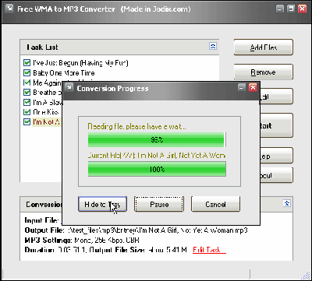This screenshot has height=281, width=312.
Task: Pause the conversion
Action: click(x=159, y=204)
